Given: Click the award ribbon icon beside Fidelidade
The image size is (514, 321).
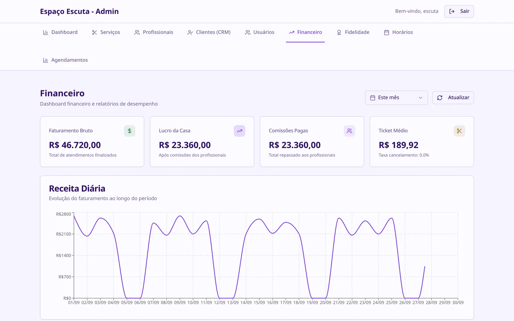Looking at the screenshot, I should pos(339,32).
